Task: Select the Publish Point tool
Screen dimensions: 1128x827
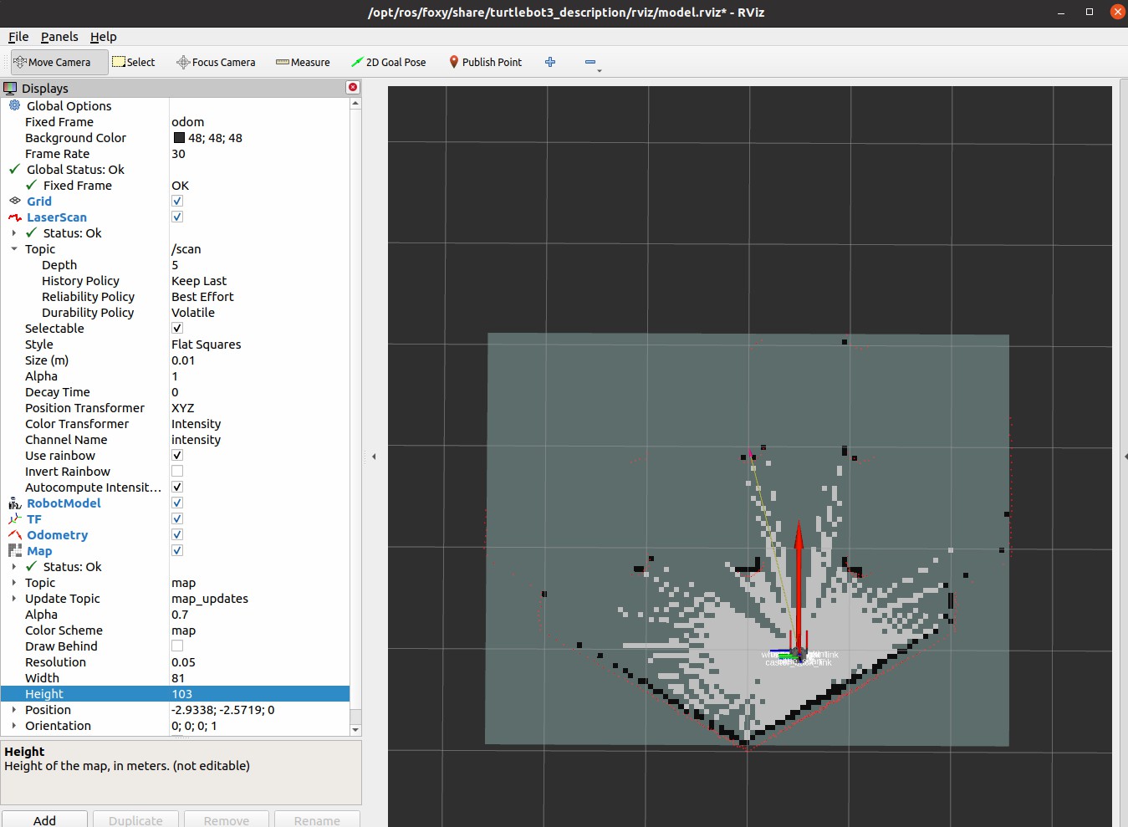Action: pos(485,62)
